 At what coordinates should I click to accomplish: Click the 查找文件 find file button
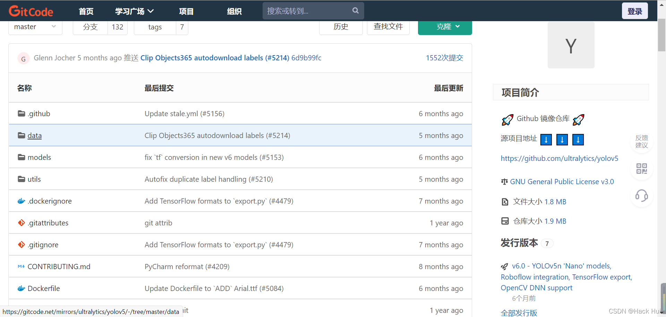388,27
